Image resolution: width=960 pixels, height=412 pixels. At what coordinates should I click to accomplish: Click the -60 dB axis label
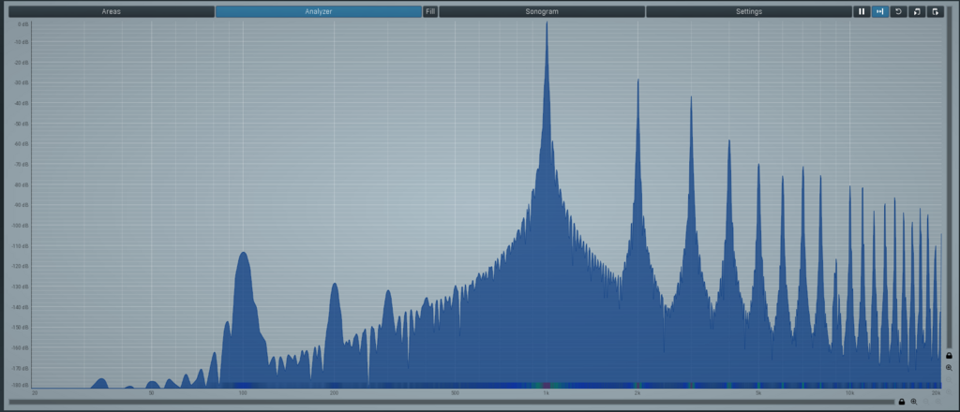[22, 143]
